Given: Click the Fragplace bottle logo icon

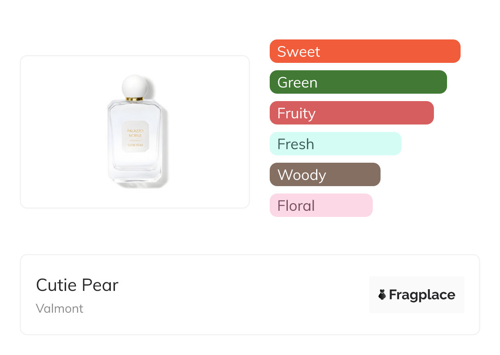Looking at the screenshot, I should coord(382,295).
